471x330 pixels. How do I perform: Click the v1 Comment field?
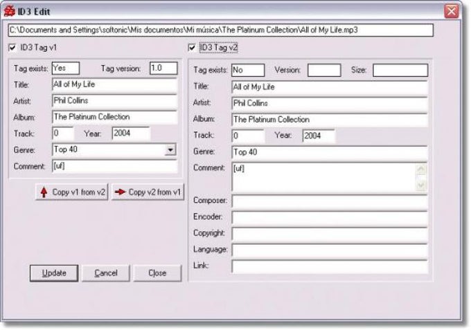point(114,166)
